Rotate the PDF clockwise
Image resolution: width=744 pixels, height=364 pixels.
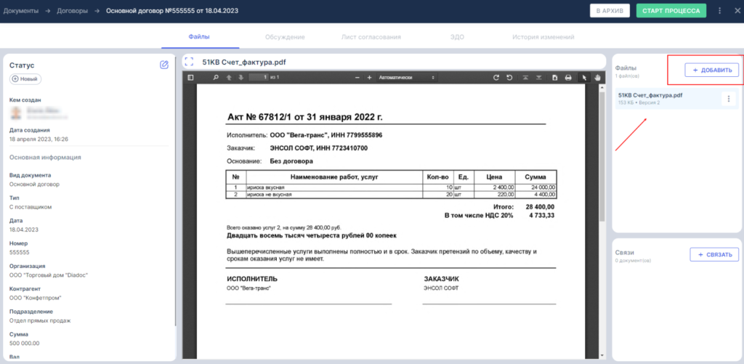pos(496,77)
